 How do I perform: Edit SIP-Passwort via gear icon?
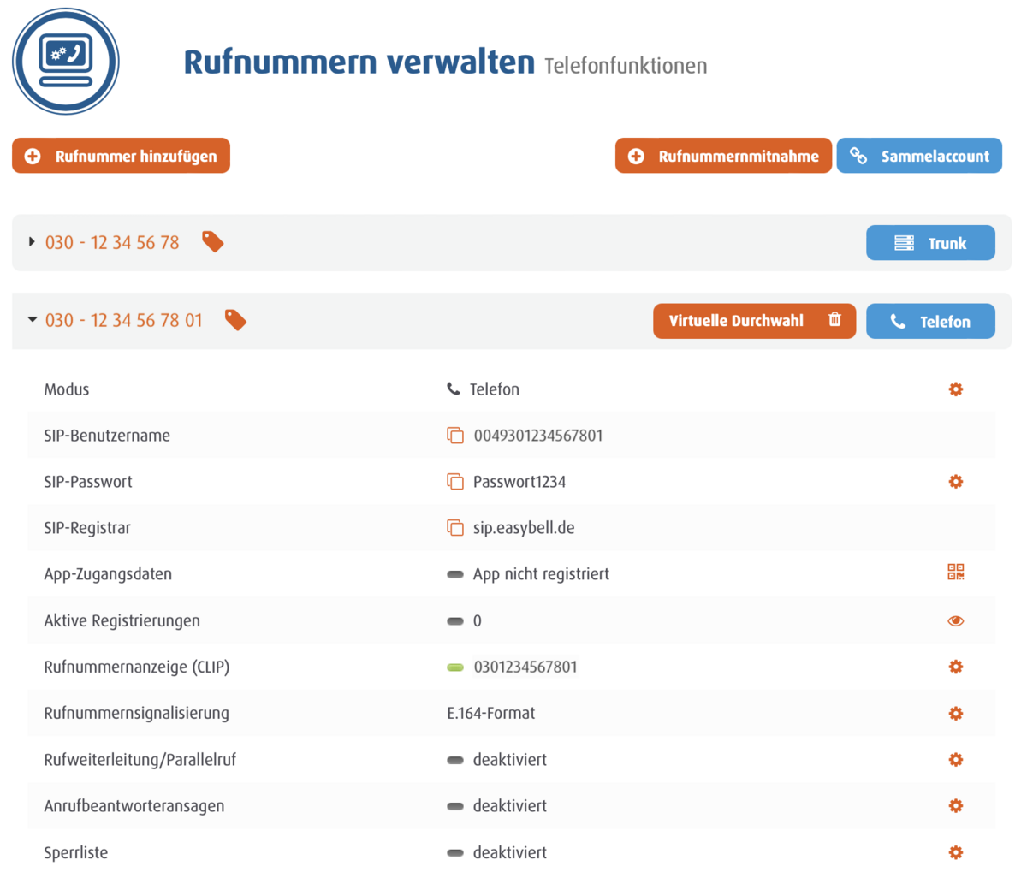pyautogui.click(x=955, y=482)
